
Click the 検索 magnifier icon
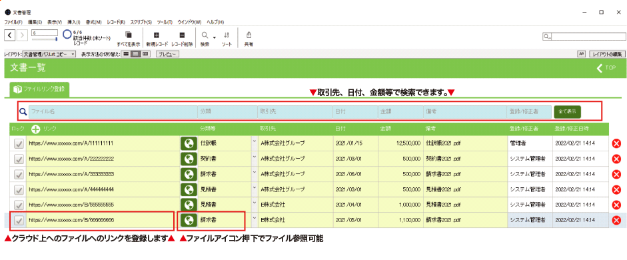click(x=205, y=35)
